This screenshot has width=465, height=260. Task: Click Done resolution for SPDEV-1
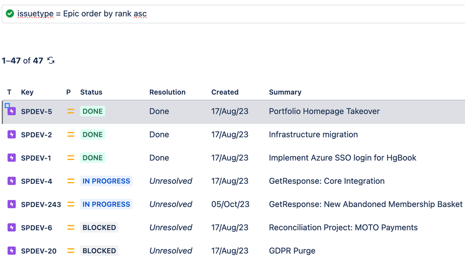click(159, 158)
